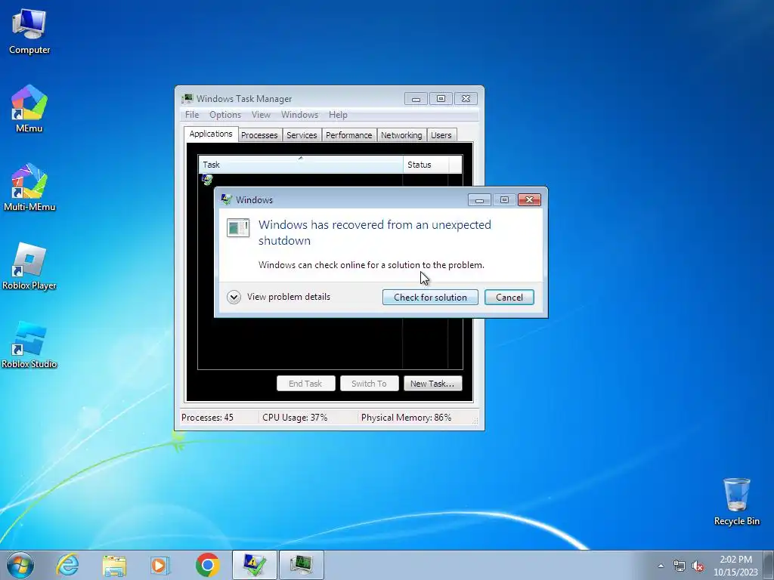
Task: Select the Task Manager taskbar button
Action: [x=302, y=565]
